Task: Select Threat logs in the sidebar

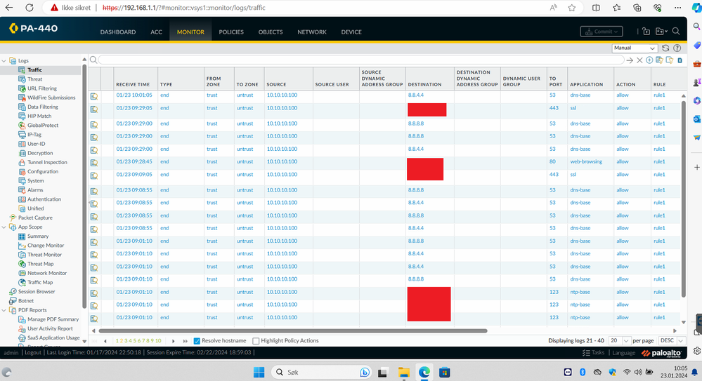Action: (34, 79)
